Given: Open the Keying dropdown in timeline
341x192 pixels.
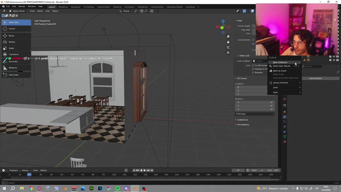Looking at the screenshot, I should [26, 170].
